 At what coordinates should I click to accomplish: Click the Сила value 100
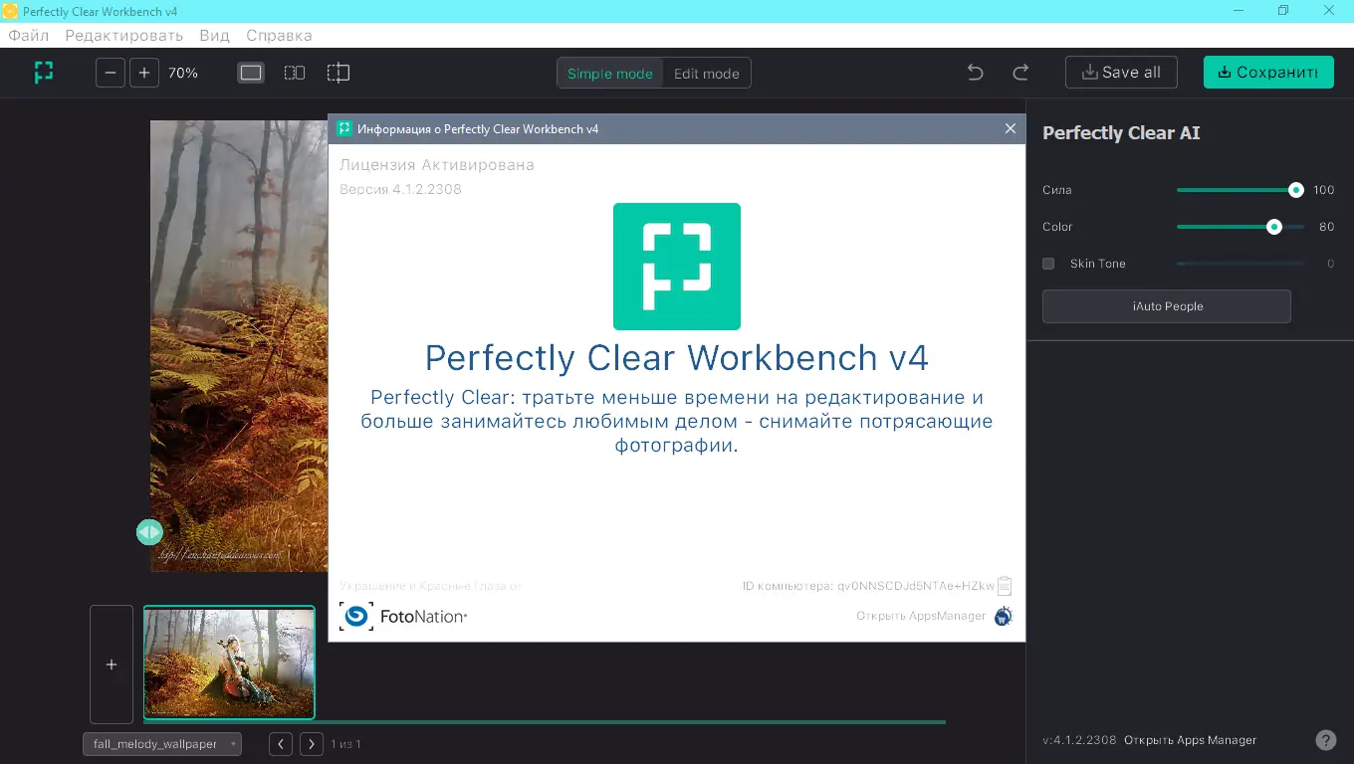(x=1323, y=190)
